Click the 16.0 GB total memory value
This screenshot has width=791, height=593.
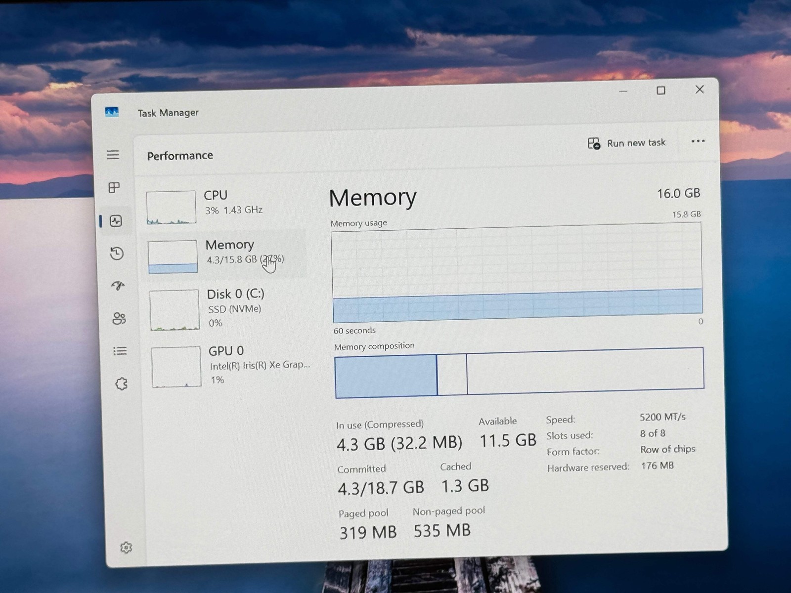678,193
